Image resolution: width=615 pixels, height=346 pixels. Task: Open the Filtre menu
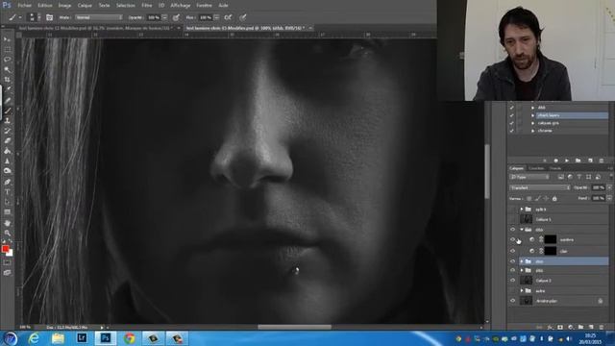point(147,6)
